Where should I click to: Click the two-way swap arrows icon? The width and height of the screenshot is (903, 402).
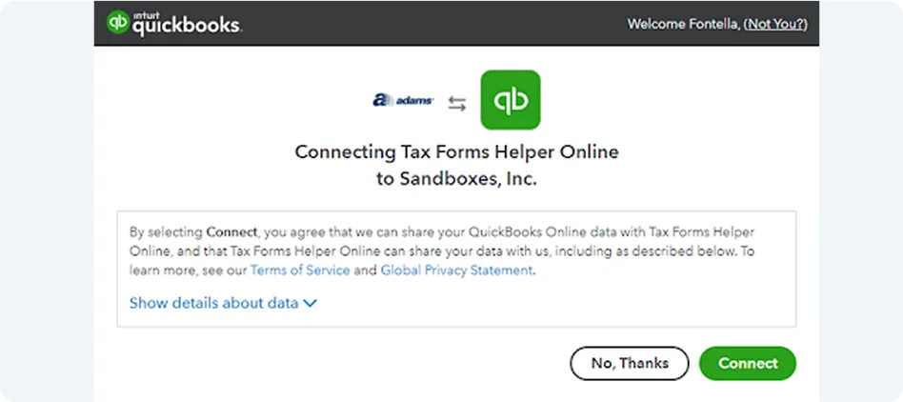tap(457, 104)
